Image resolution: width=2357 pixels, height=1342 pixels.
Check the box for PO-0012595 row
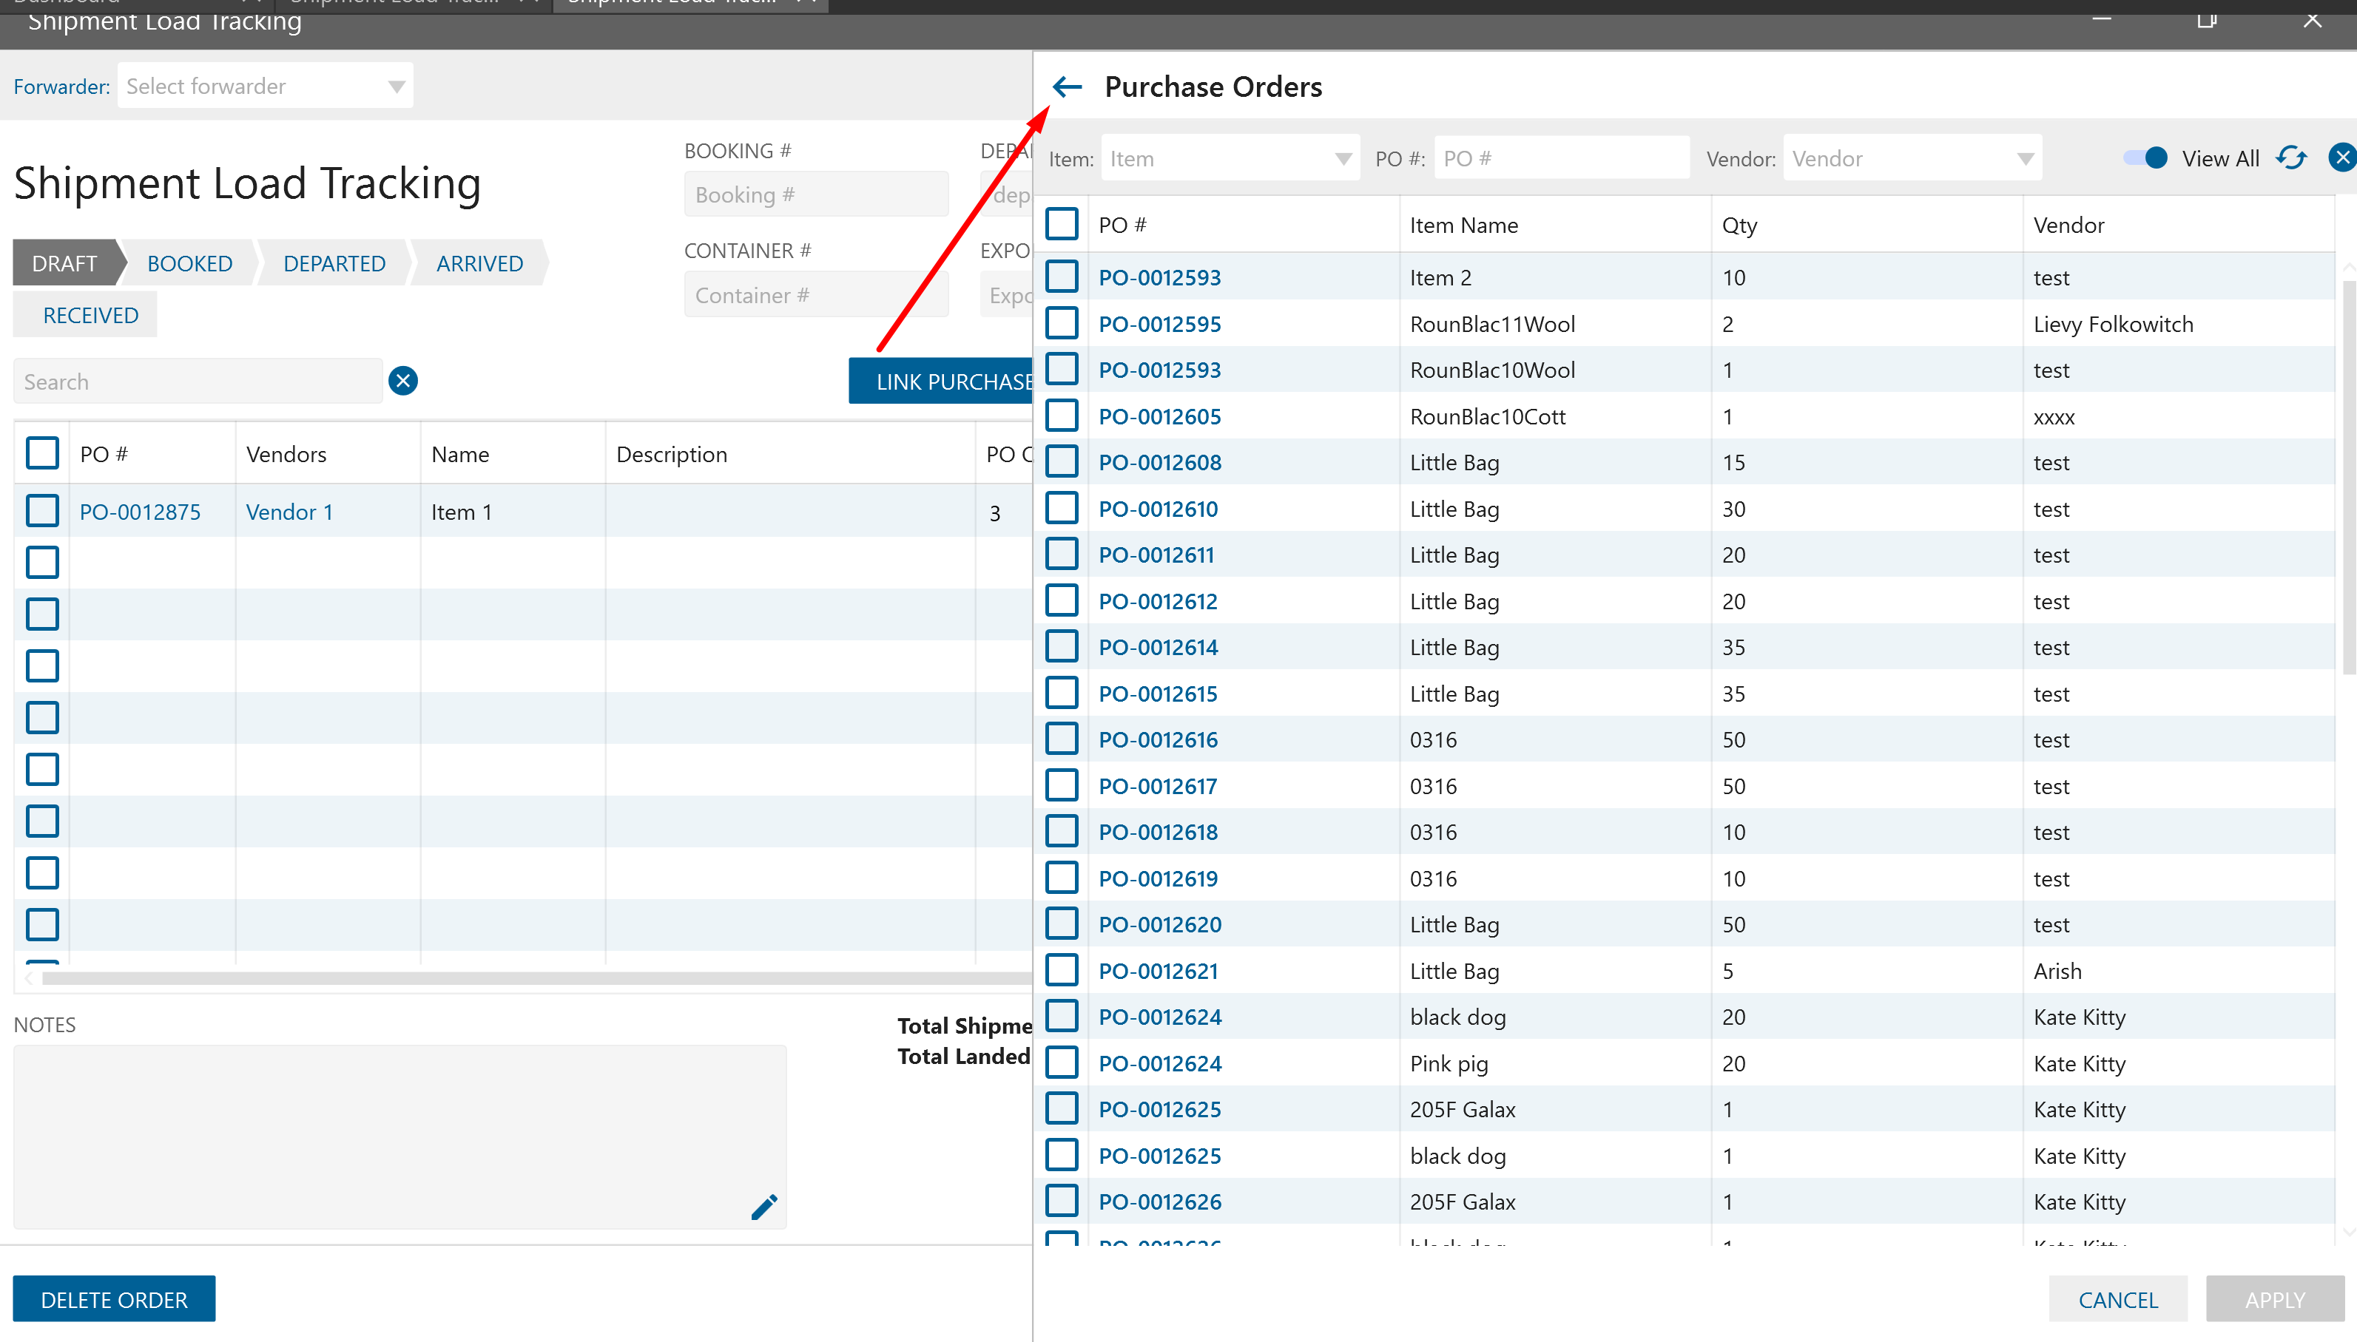pyautogui.click(x=1062, y=324)
